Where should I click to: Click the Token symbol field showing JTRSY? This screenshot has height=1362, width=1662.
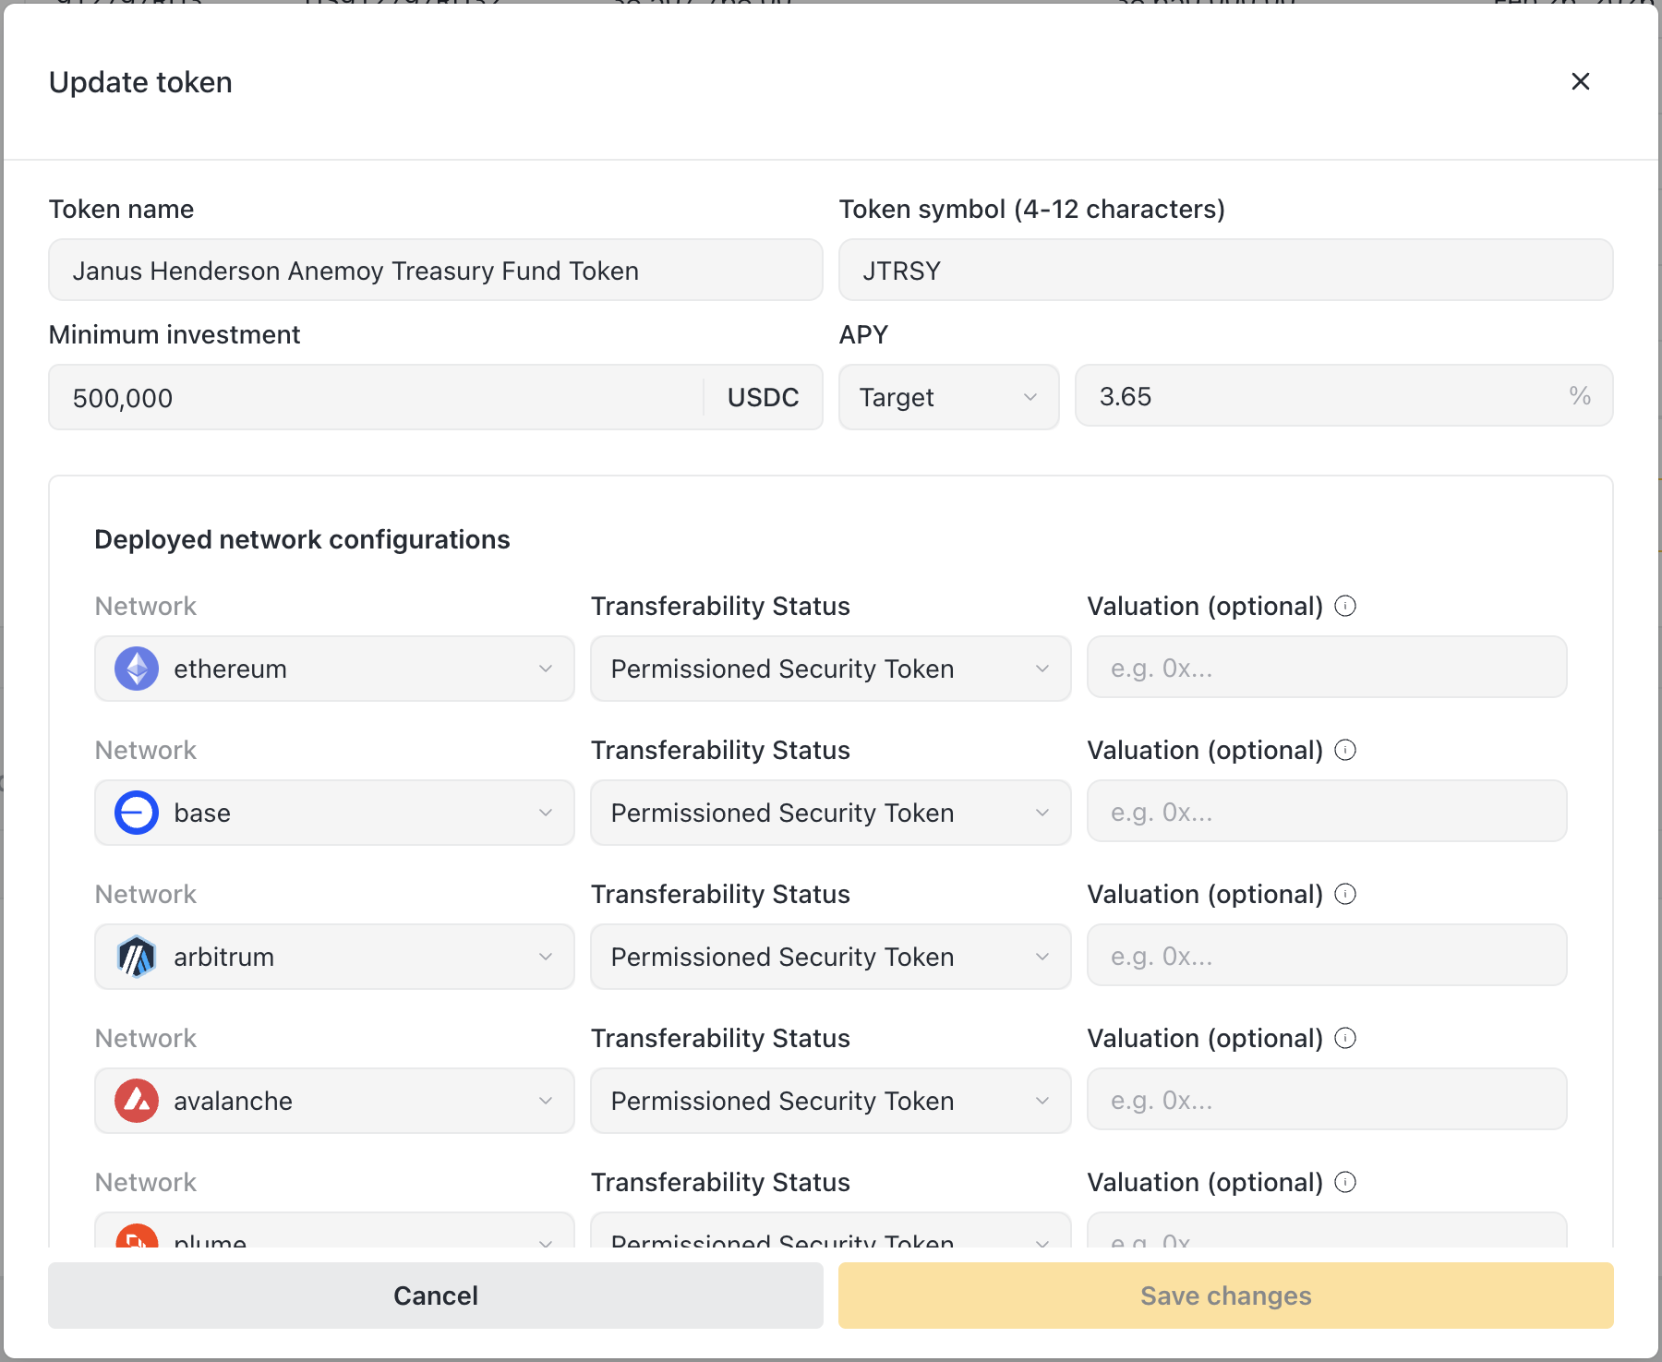click(1225, 271)
